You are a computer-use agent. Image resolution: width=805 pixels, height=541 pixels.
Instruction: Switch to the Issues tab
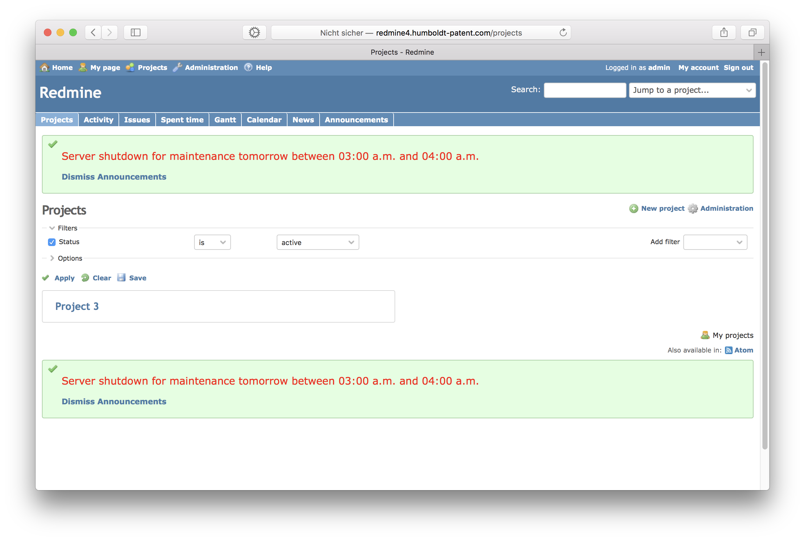pos(137,120)
